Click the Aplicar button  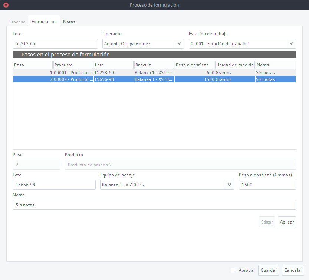pos(287,222)
